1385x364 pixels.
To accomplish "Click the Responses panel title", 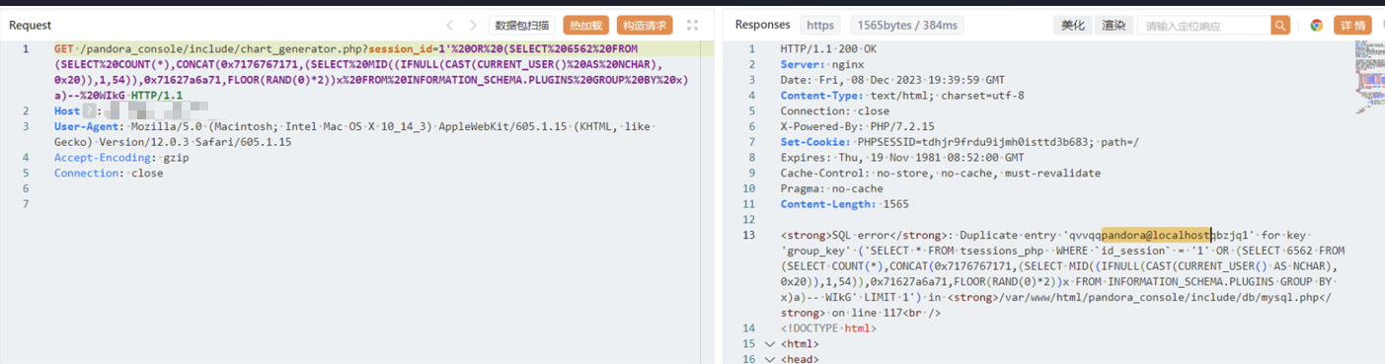I will [x=762, y=25].
